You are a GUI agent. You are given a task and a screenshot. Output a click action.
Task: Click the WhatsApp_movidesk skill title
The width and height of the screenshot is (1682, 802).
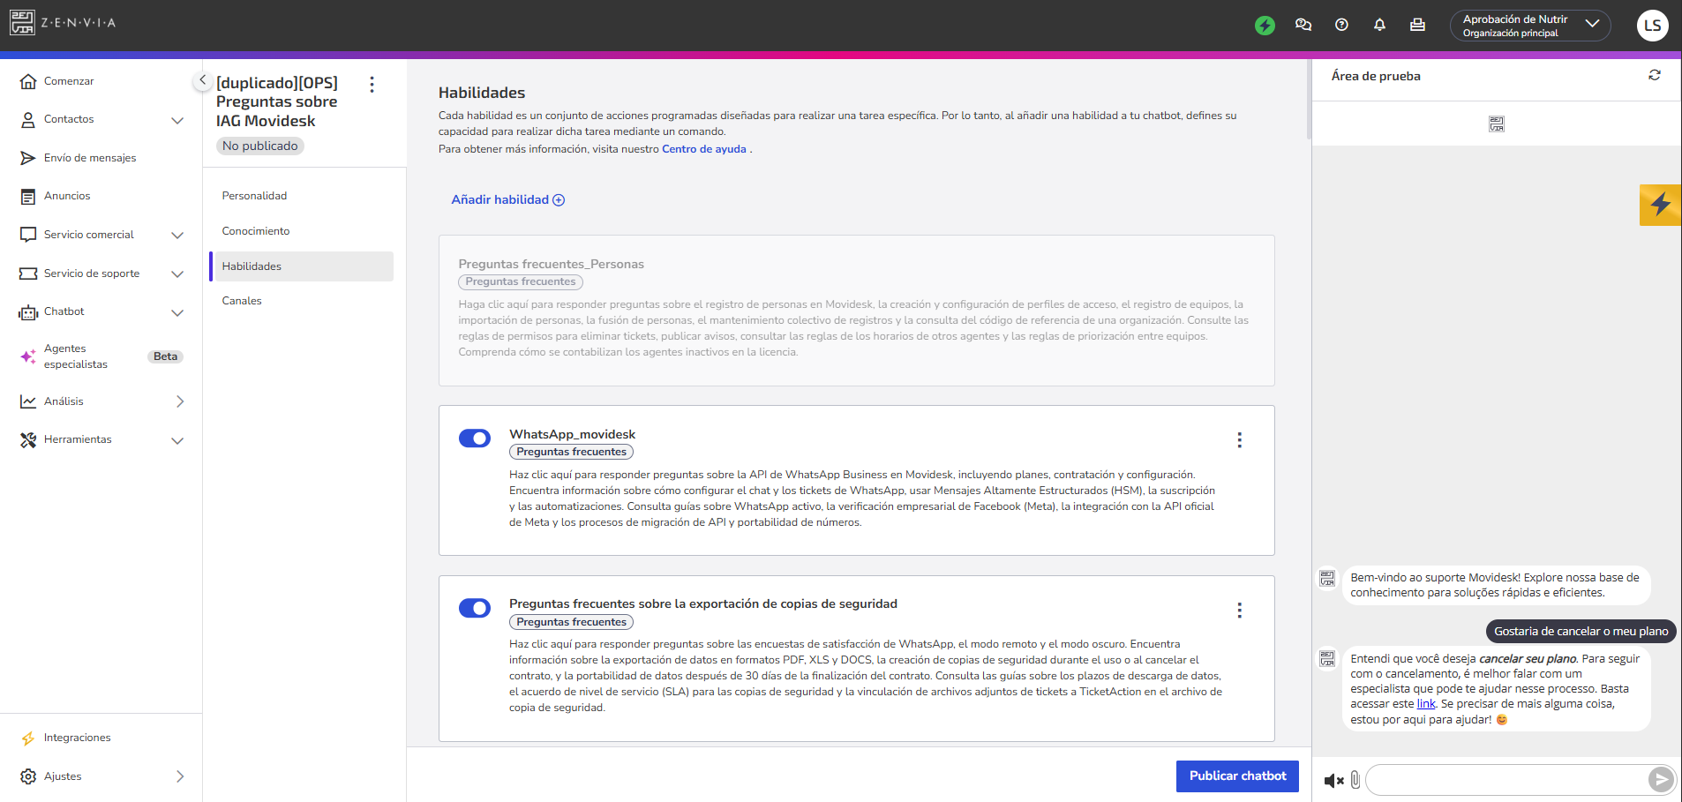point(572,434)
